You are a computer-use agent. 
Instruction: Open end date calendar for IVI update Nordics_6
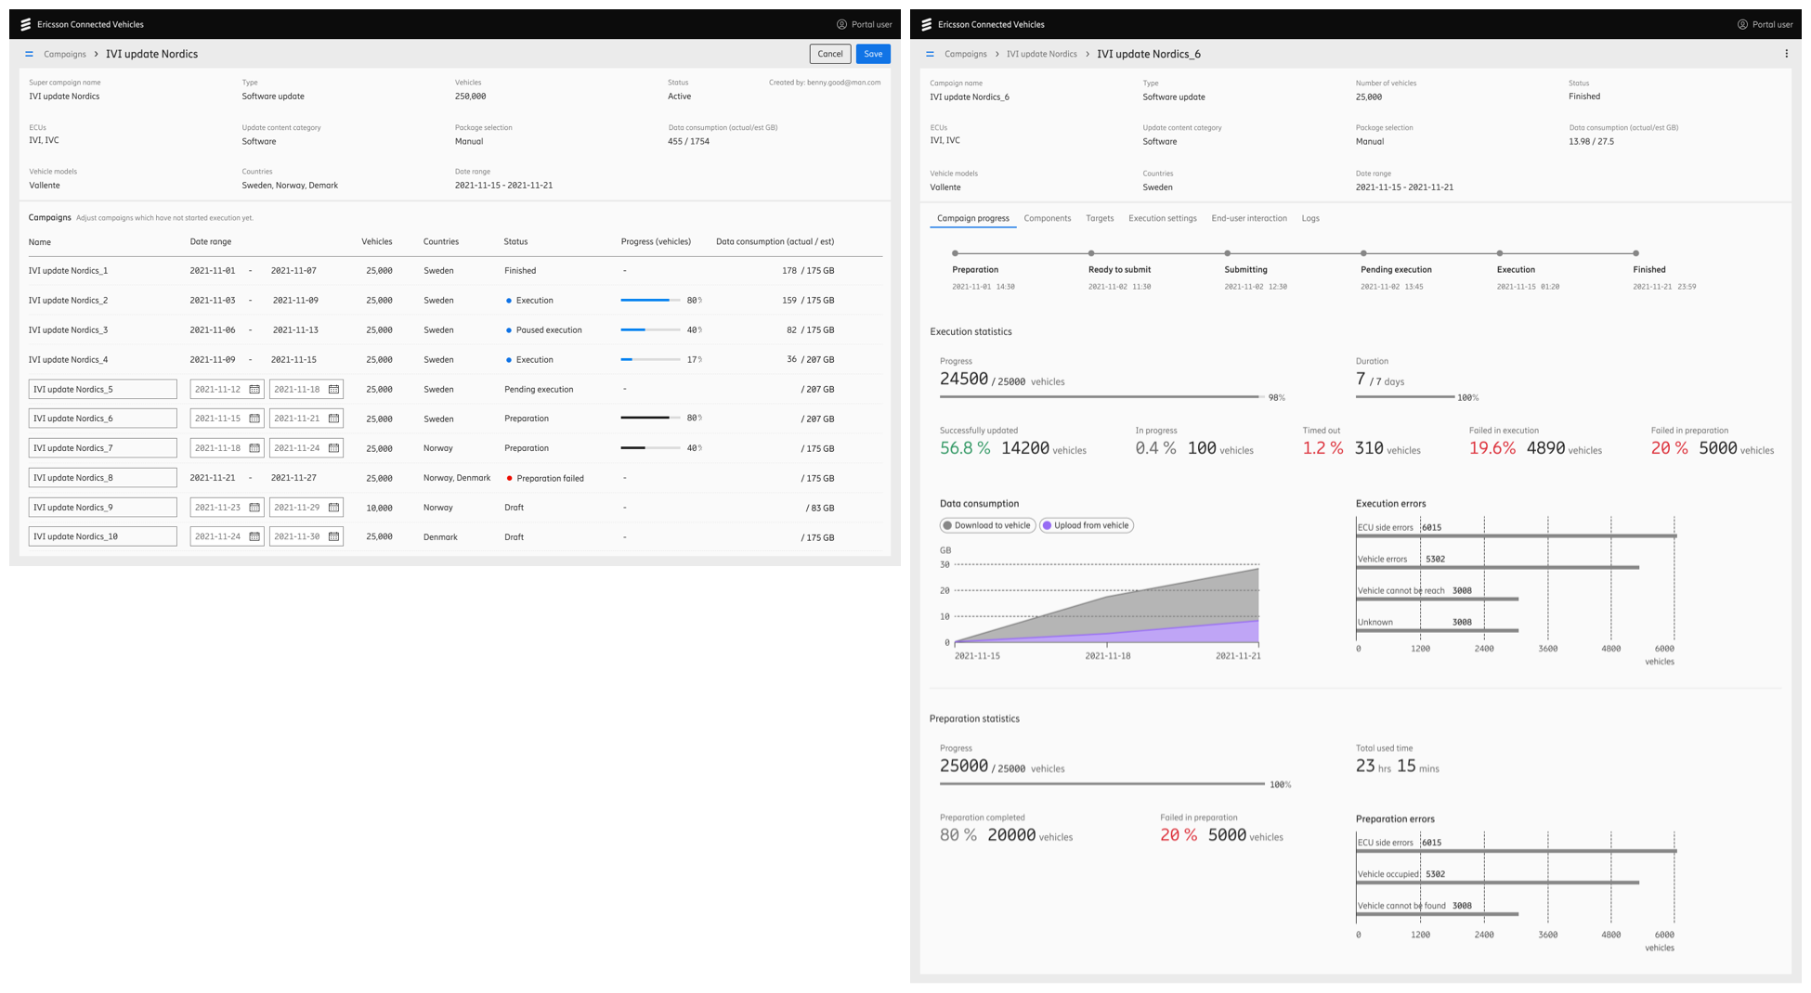[333, 419]
